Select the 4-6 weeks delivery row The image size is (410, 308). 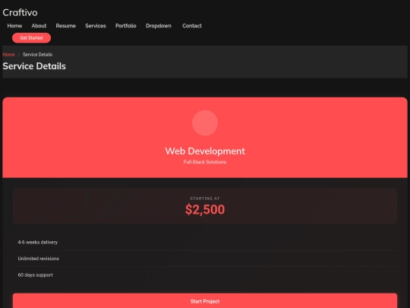(x=205, y=243)
